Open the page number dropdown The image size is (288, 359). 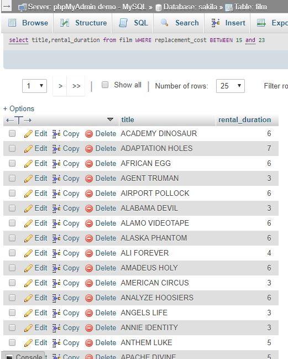point(34,86)
